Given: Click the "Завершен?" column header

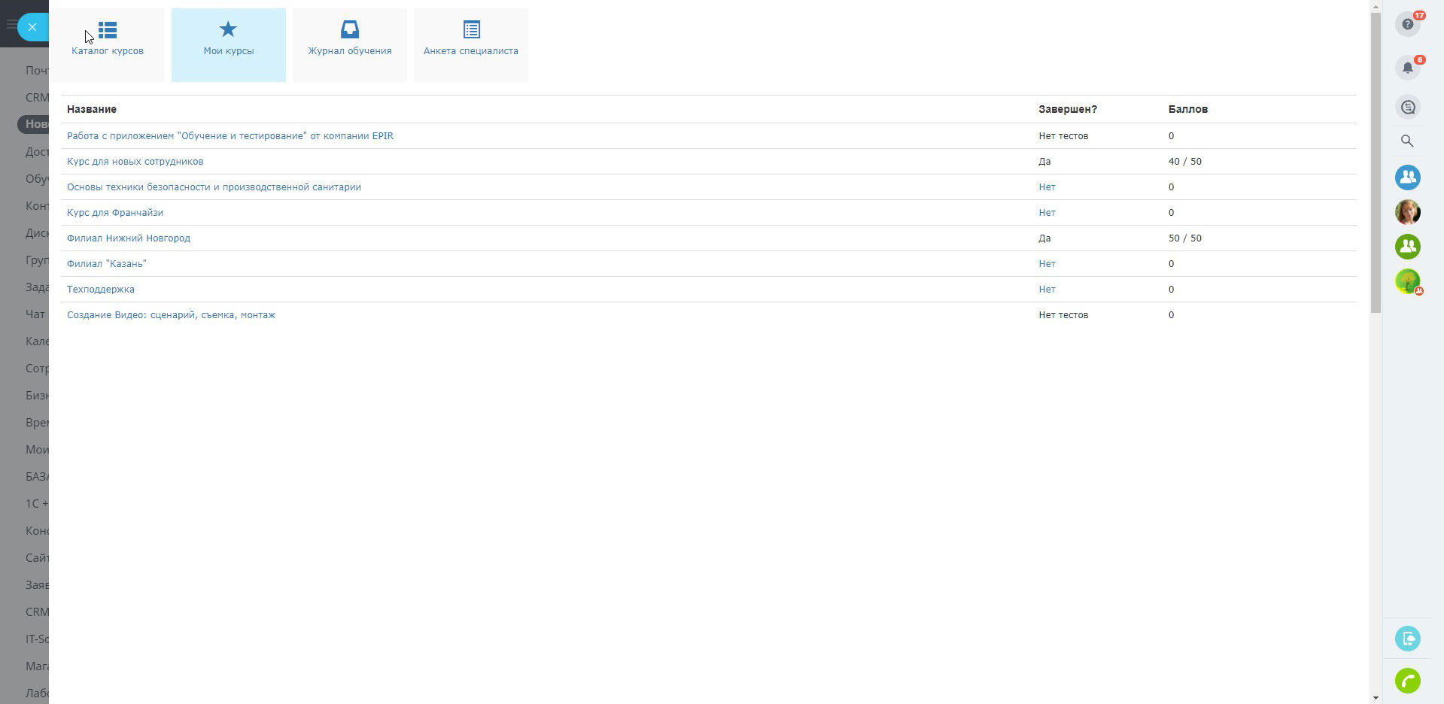Looking at the screenshot, I should coord(1068,109).
